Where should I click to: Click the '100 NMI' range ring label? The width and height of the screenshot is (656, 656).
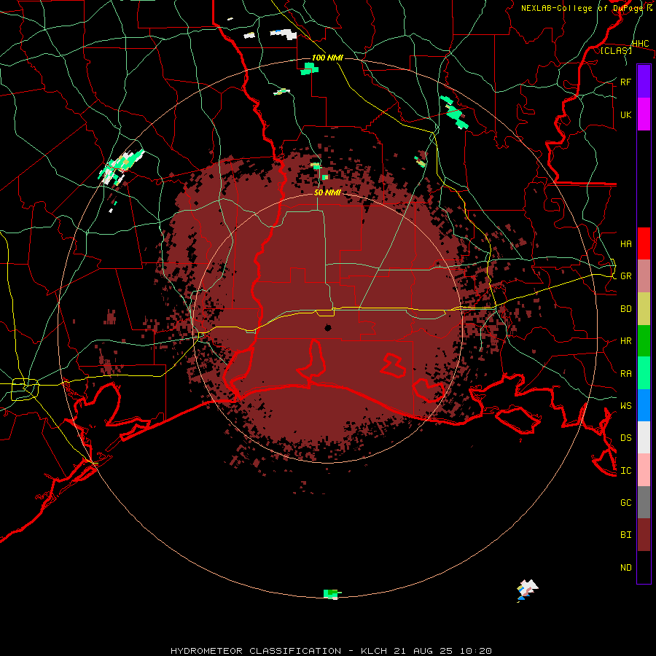click(x=327, y=58)
